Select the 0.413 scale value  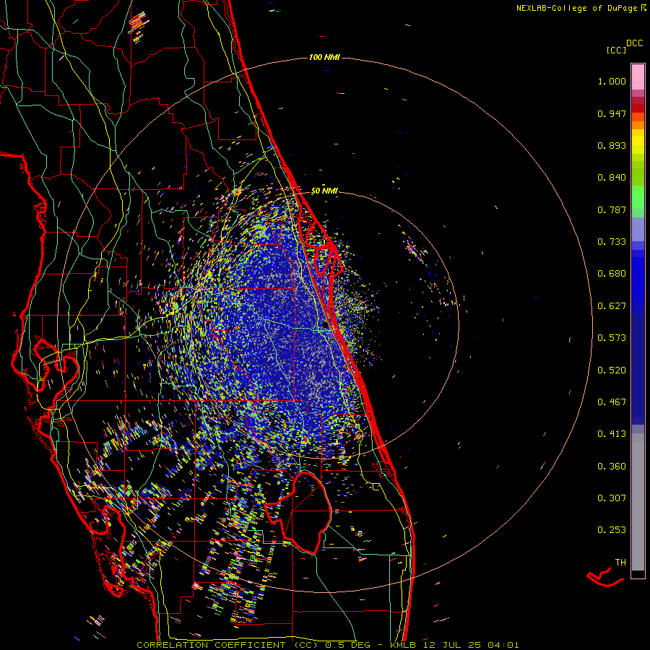click(612, 434)
